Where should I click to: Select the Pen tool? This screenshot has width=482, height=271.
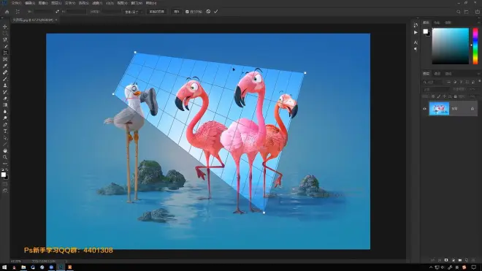click(x=5, y=125)
